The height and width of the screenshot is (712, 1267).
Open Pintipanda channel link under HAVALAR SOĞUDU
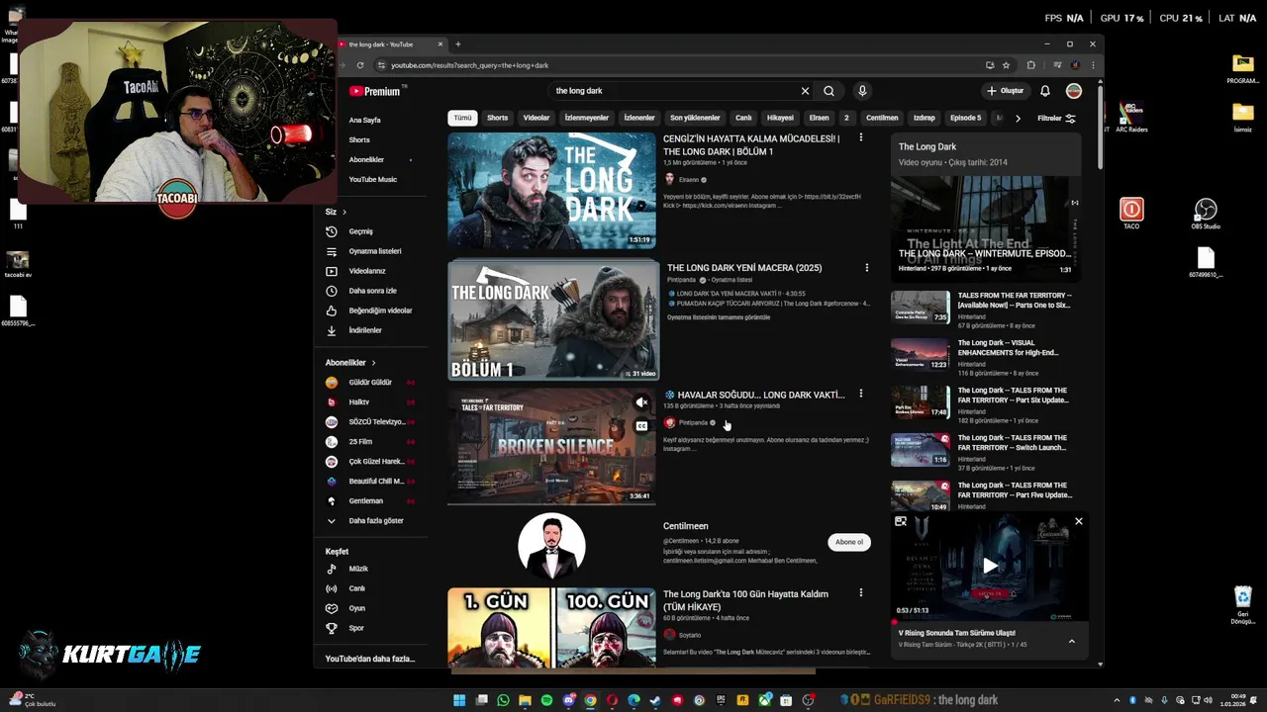[x=693, y=422]
